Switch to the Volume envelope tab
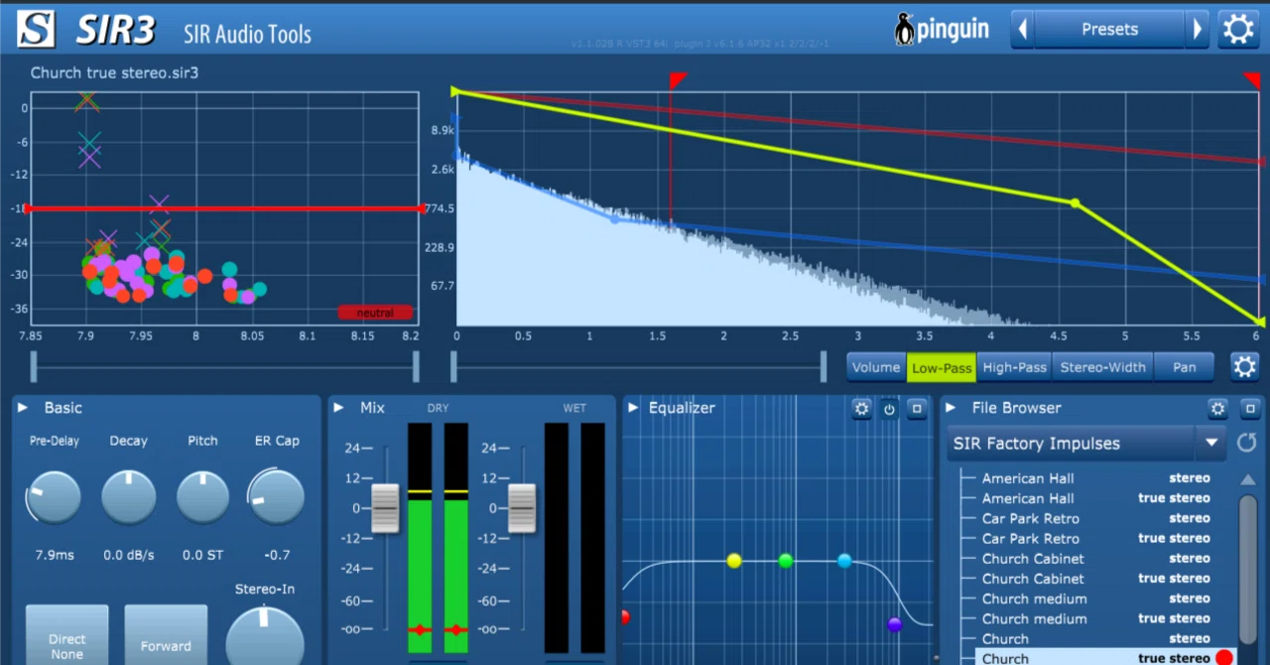1270x665 pixels. (x=876, y=367)
